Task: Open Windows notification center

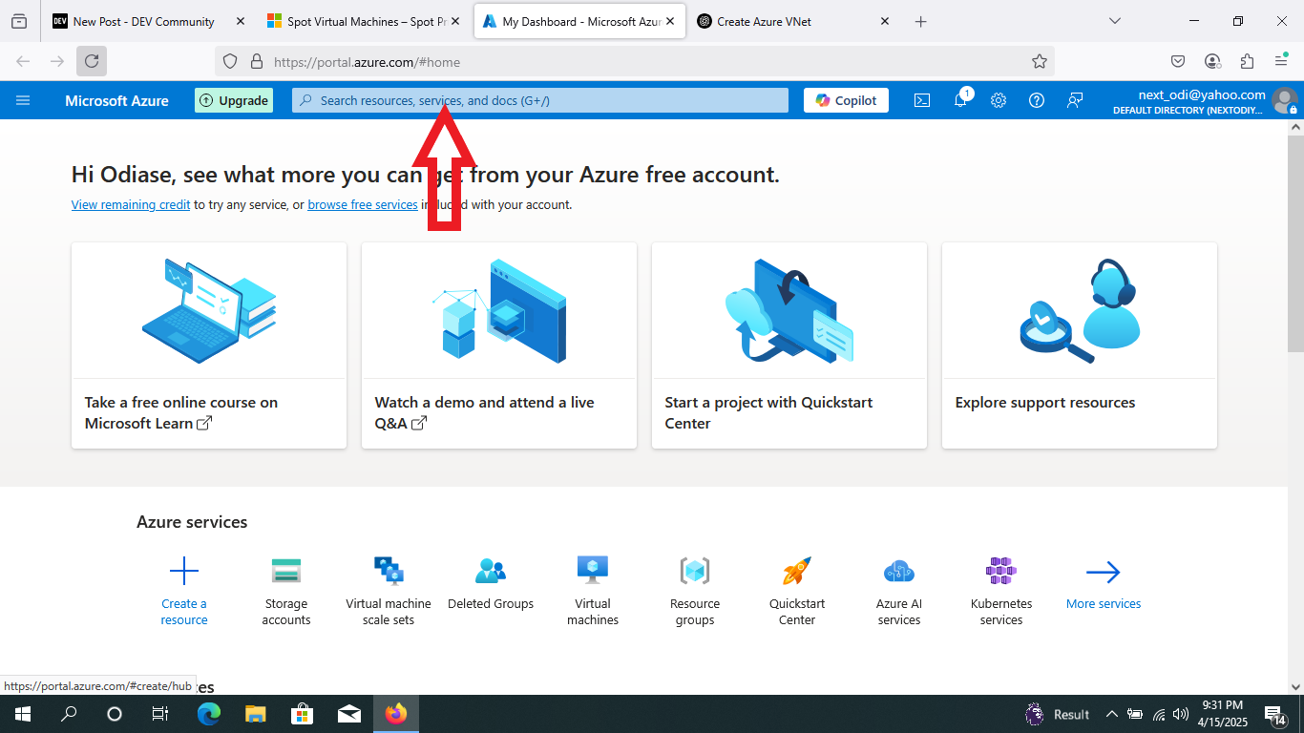Action: coord(1275,714)
